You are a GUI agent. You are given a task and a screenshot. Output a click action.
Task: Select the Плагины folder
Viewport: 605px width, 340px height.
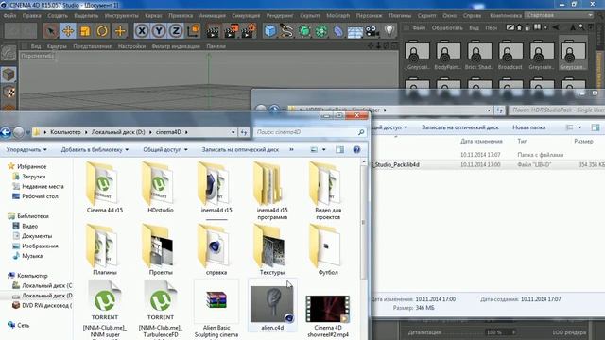click(x=105, y=249)
